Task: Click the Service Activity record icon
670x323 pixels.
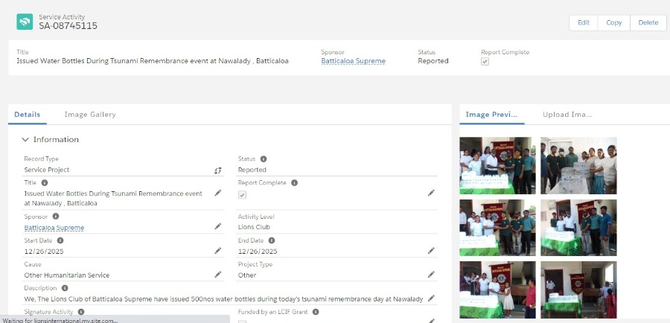Action: pos(25,22)
